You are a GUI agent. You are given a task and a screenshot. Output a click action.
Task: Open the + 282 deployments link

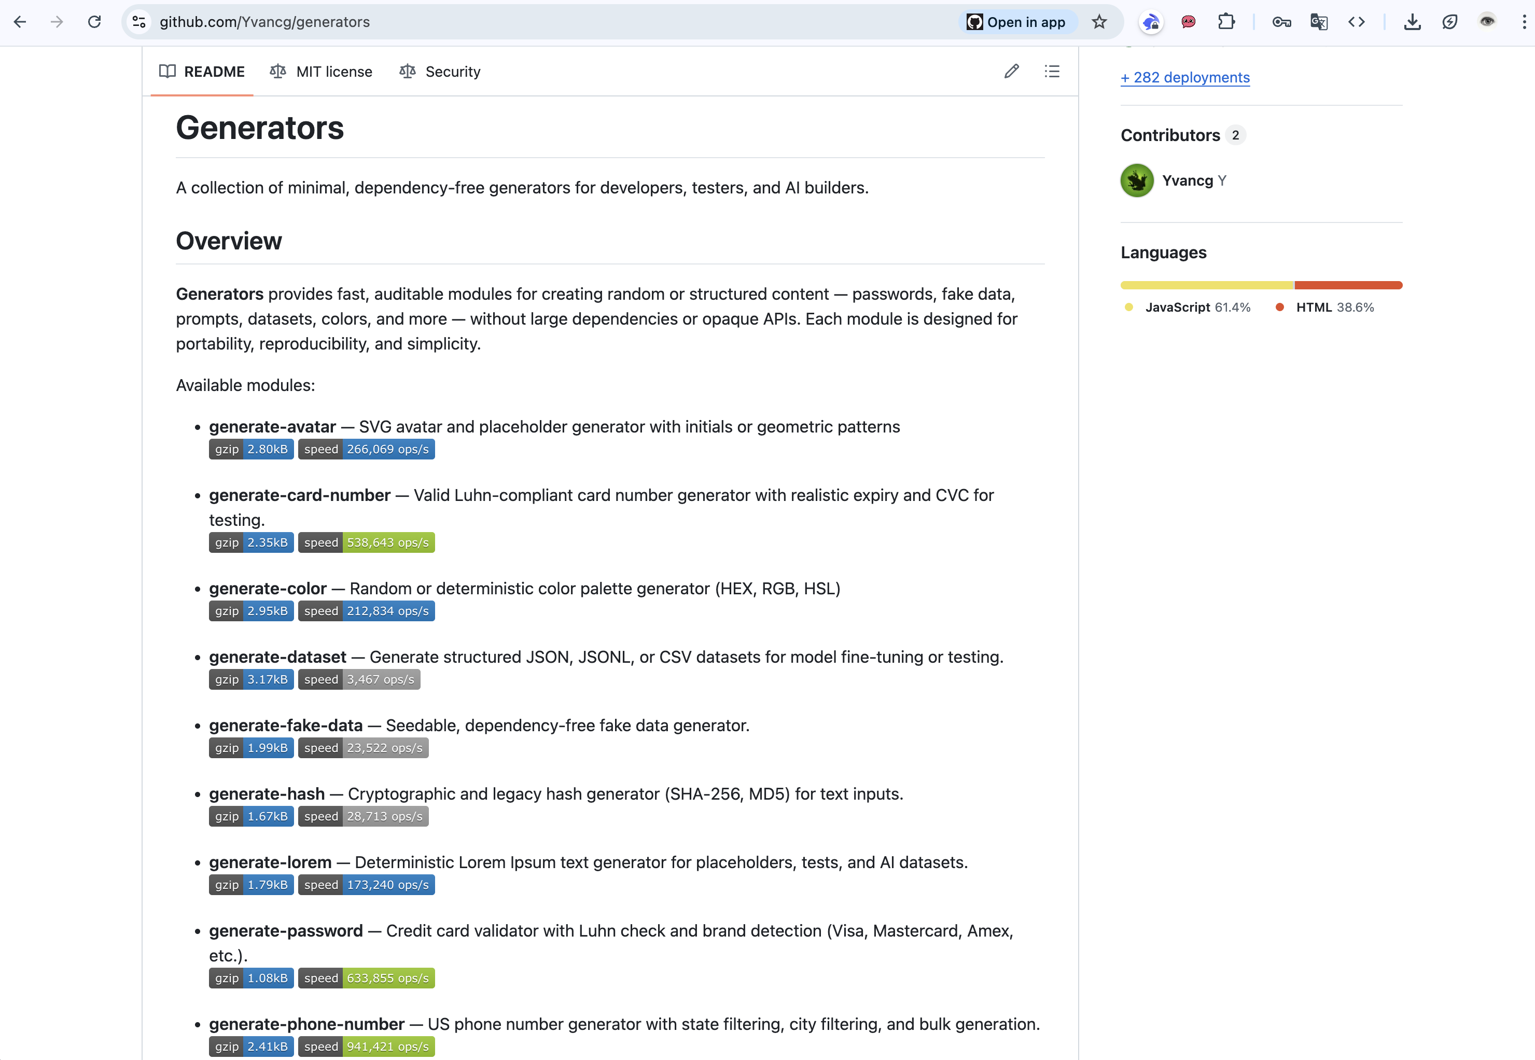pyautogui.click(x=1184, y=77)
